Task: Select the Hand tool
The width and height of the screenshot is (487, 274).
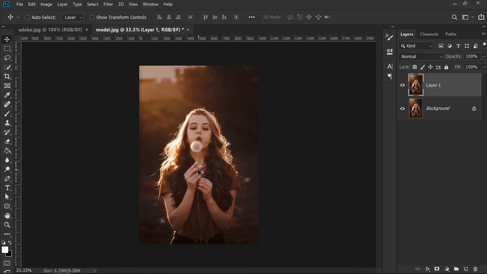Action: click(7, 215)
